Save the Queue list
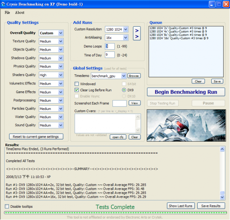This screenshot has height=220, width=230. pos(217,81)
